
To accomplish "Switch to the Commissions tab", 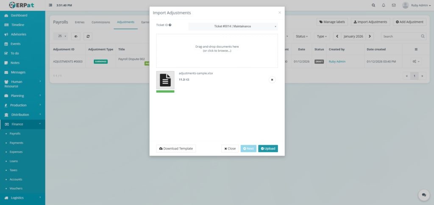I will [x=101, y=22].
